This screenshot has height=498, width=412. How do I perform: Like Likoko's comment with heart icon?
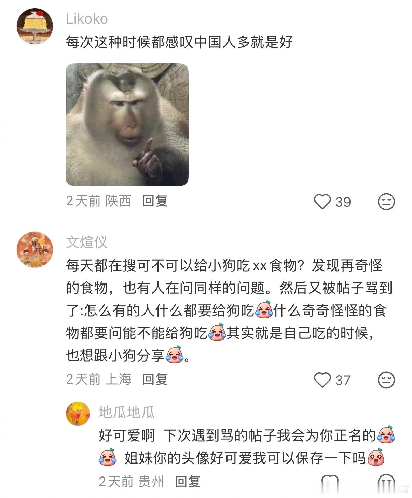(x=322, y=202)
